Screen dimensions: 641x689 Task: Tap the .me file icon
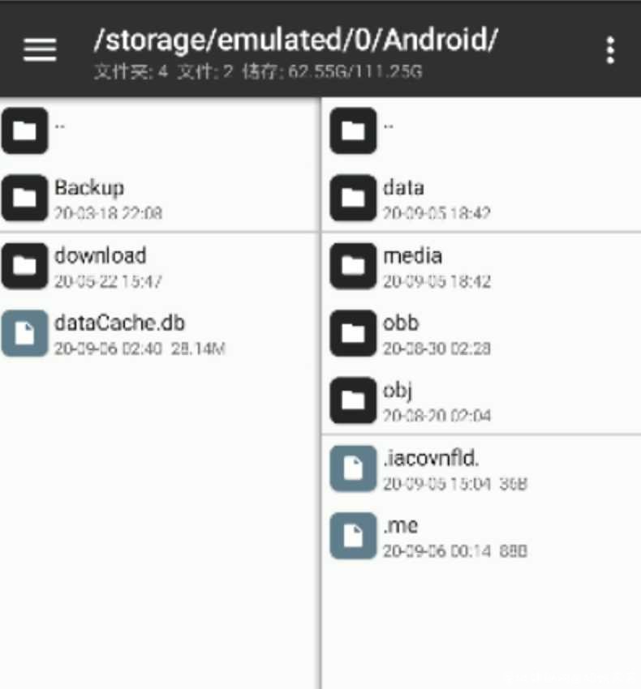point(353,536)
